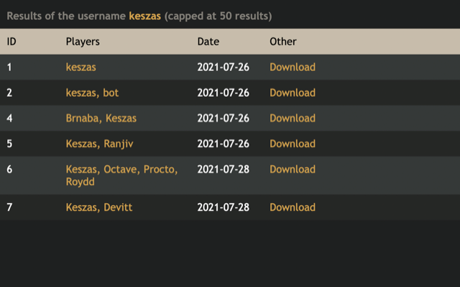The image size is (460, 287).
Task: Select the date in replay row 4
Action: point(224,118)
